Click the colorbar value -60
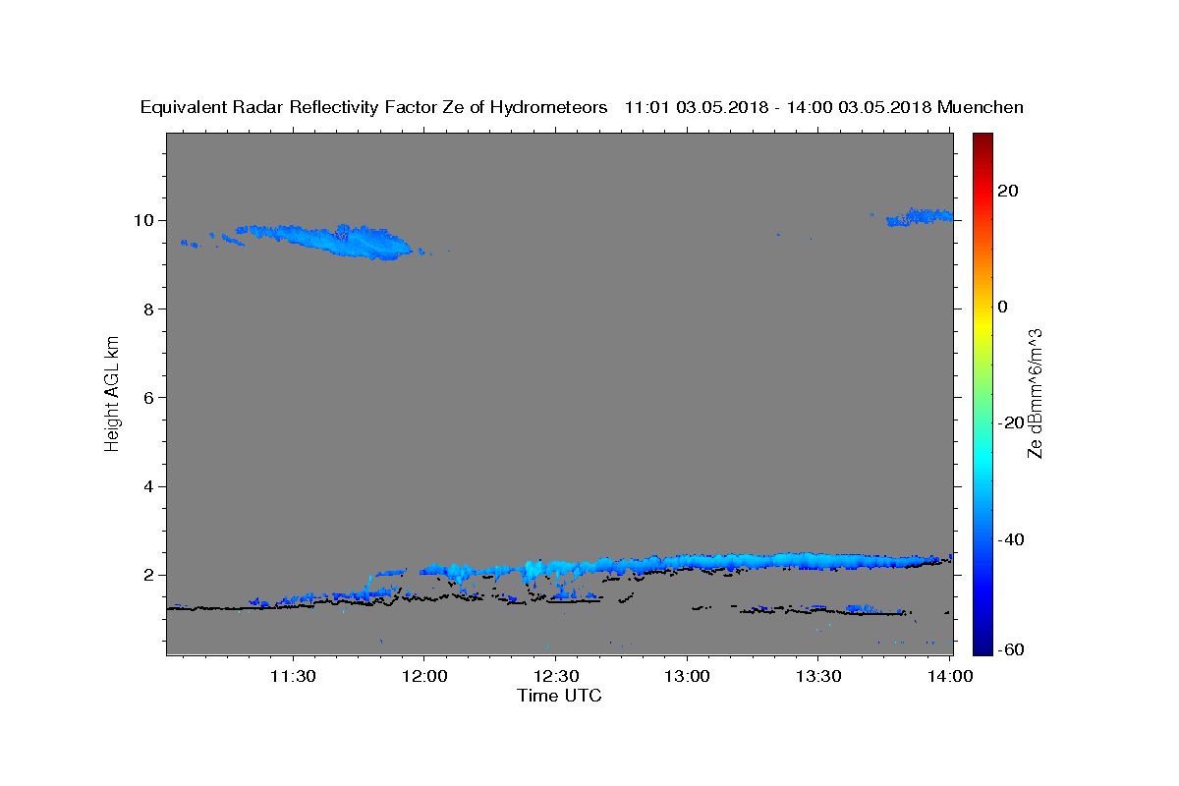This screenshot has height=786, width=1179. (x=1010, y=649)
